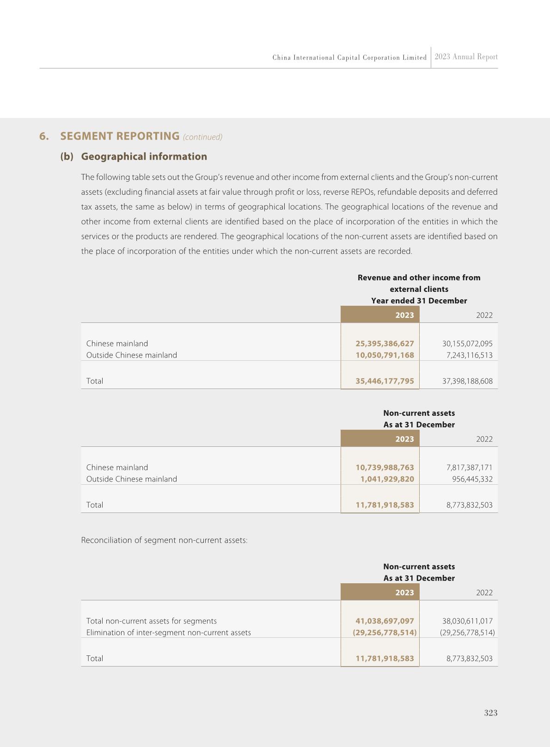Click the 41,038,697,097 segment assets value
Screen dimensions: 550x747
[x=385, y=621]
